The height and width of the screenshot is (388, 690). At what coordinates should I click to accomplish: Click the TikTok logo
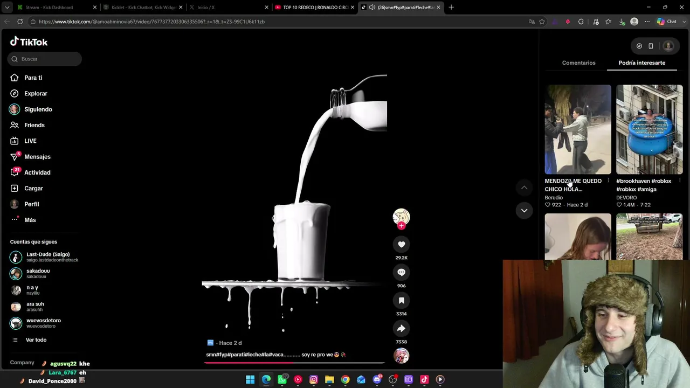pyautogui.click(x=29, y=41)
